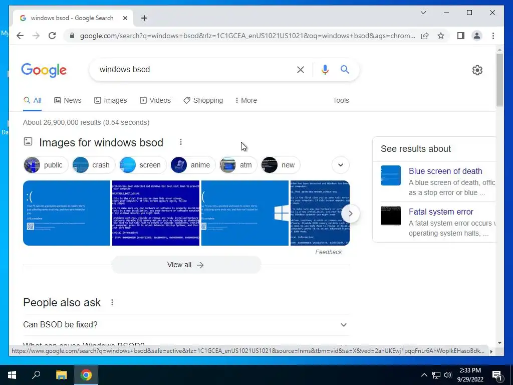Switch to the Videos tab

[155, 100]
